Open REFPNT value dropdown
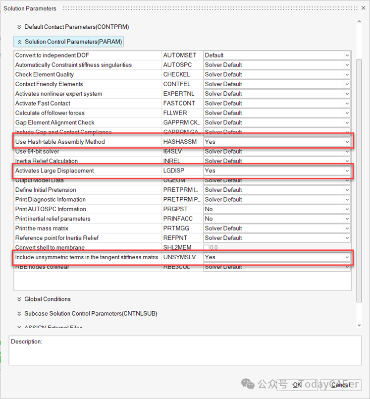The image size is (370, 399). pos(347,238)
